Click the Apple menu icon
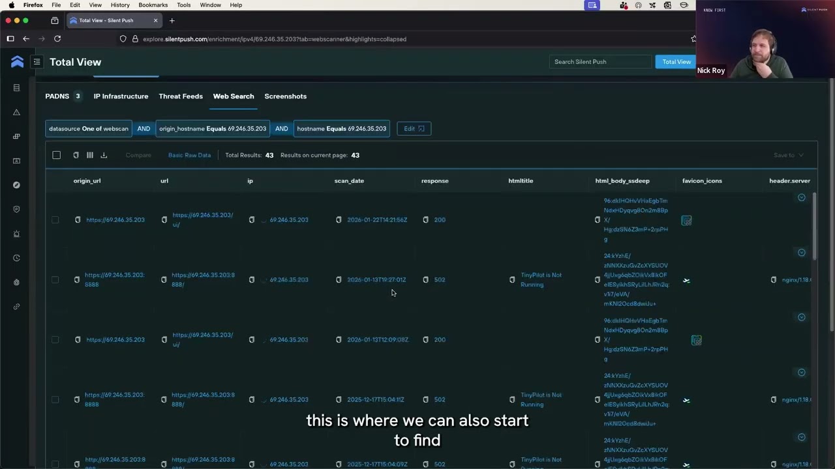The width and height of the screenshot is (835, 469). click(11, 5)
